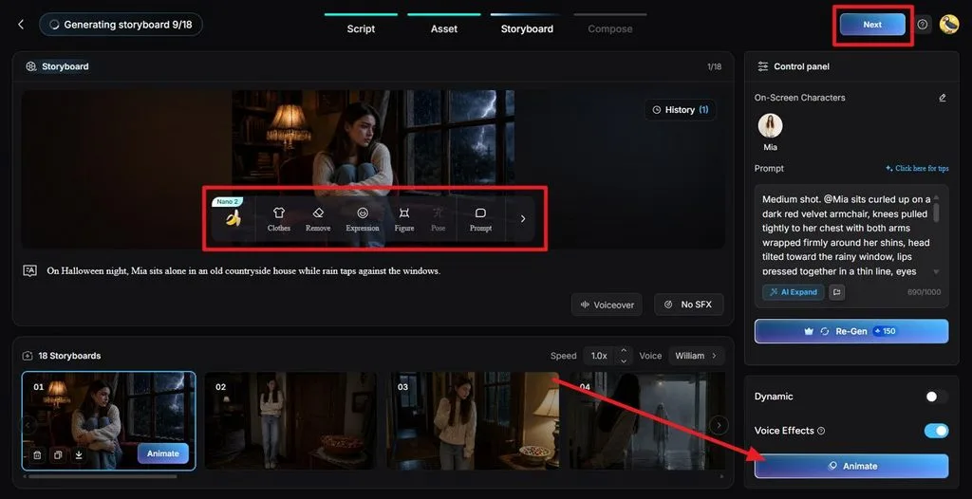Click the Halloween night narration text
Screen dimensions: 972x499
click(x=244, y=271)
